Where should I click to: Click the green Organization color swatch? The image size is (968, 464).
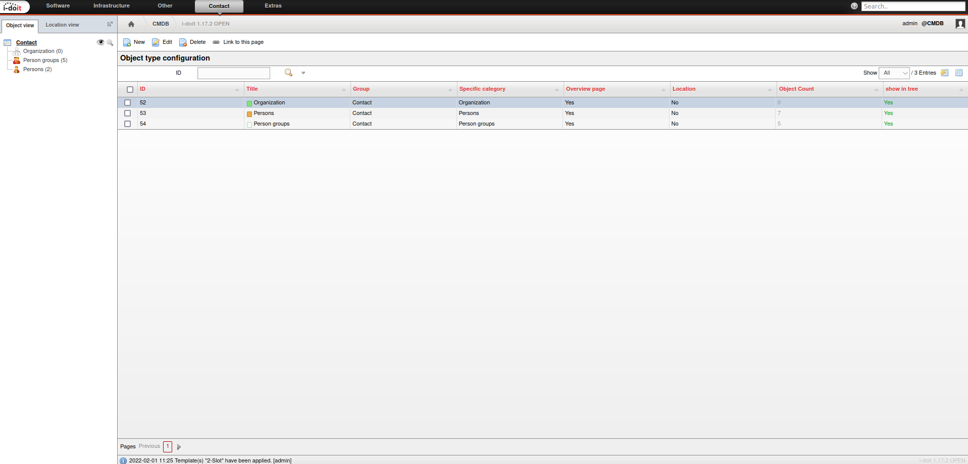[x=249, y=103]
